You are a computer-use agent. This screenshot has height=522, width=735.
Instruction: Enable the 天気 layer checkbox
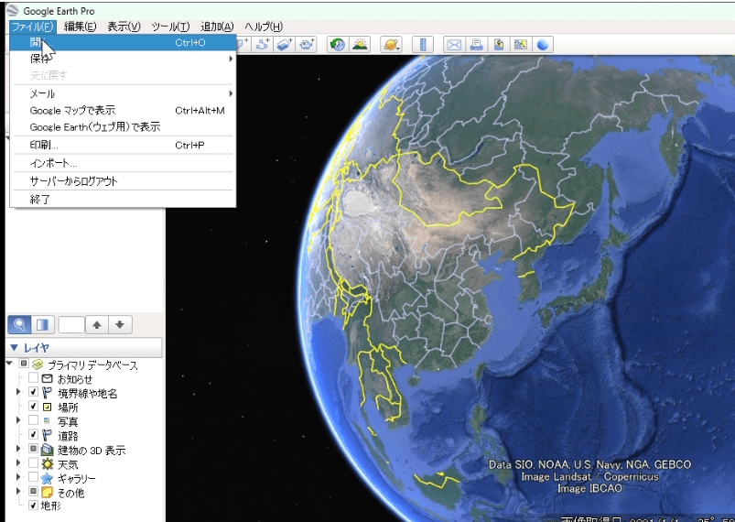point(34,464)
